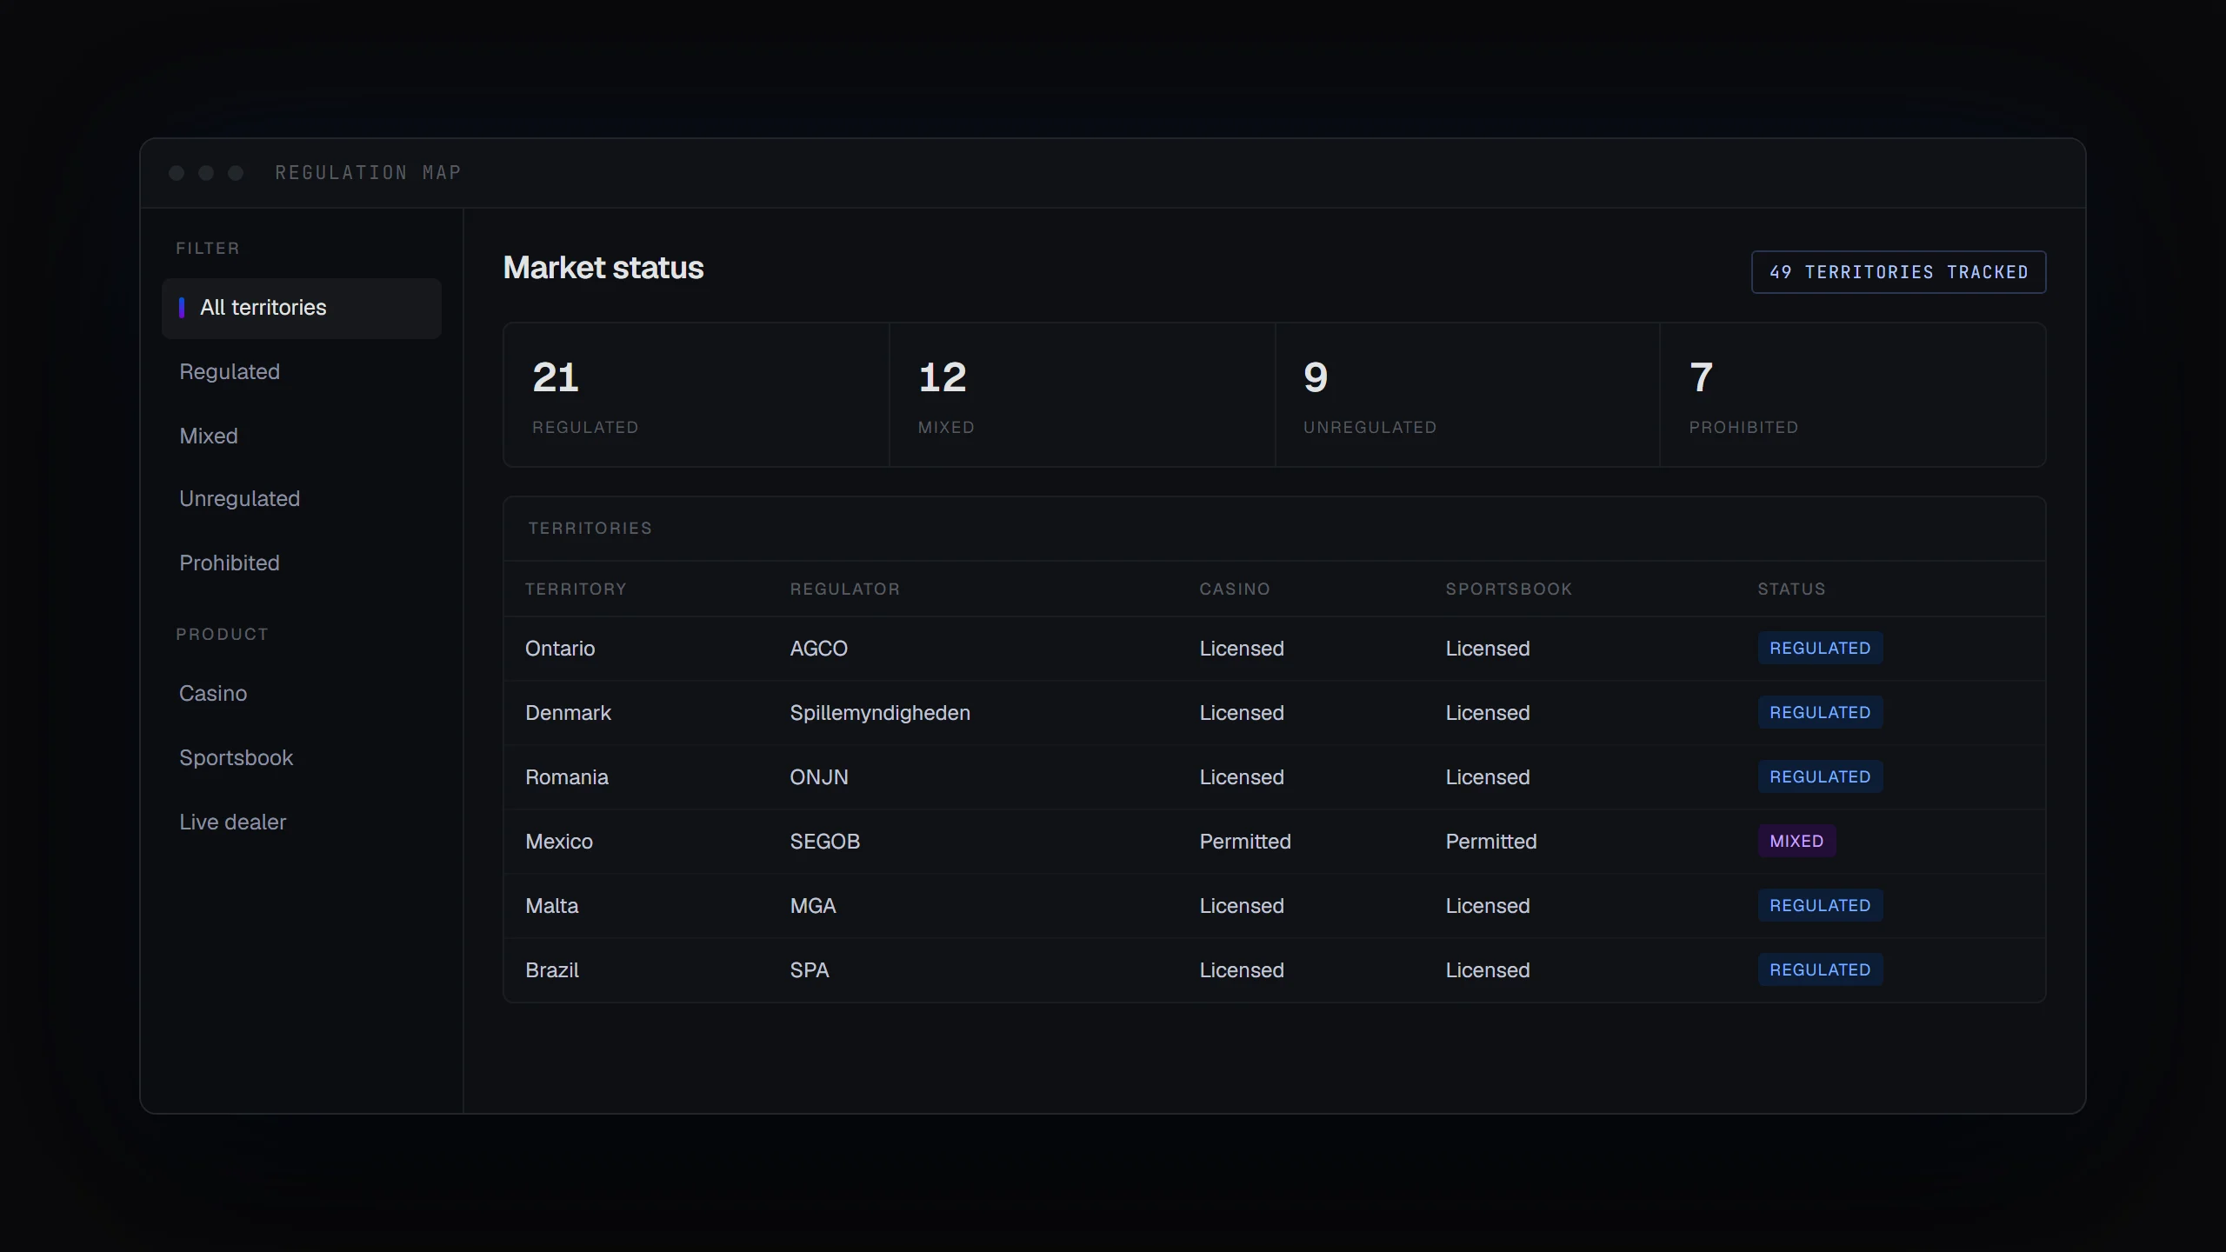This screenshot has height=1252, width=2226.
Task: Click the SPA regulator cell
Action: click(x=810, y=970)
